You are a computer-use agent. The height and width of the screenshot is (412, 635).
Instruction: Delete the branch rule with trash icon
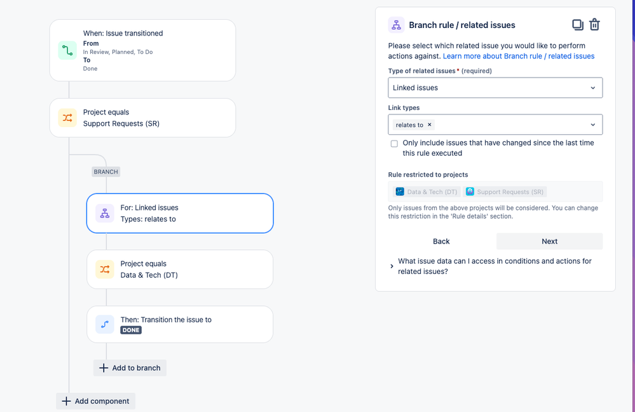[x=594, y=25]
